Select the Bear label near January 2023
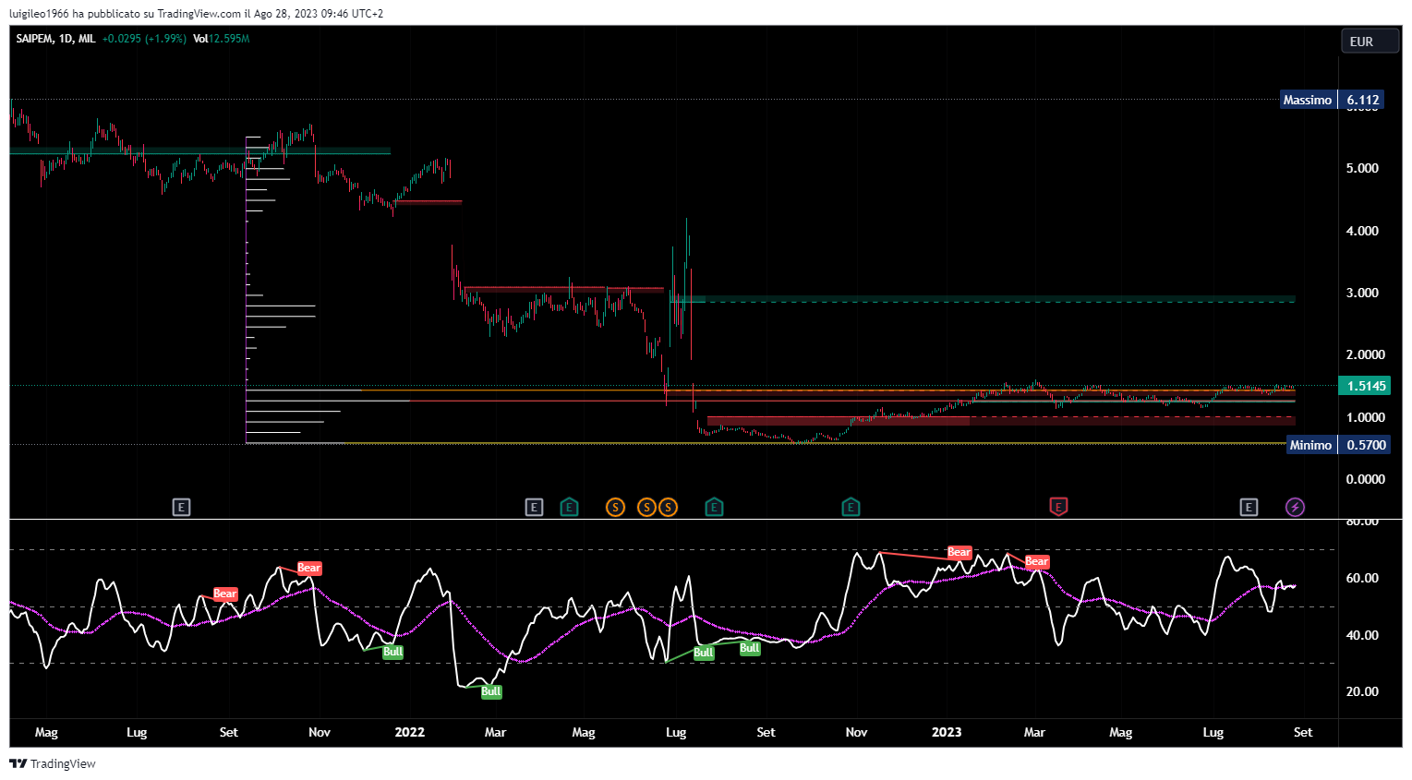The height and width of the screenshot is (780, 1412). (959, 553)
